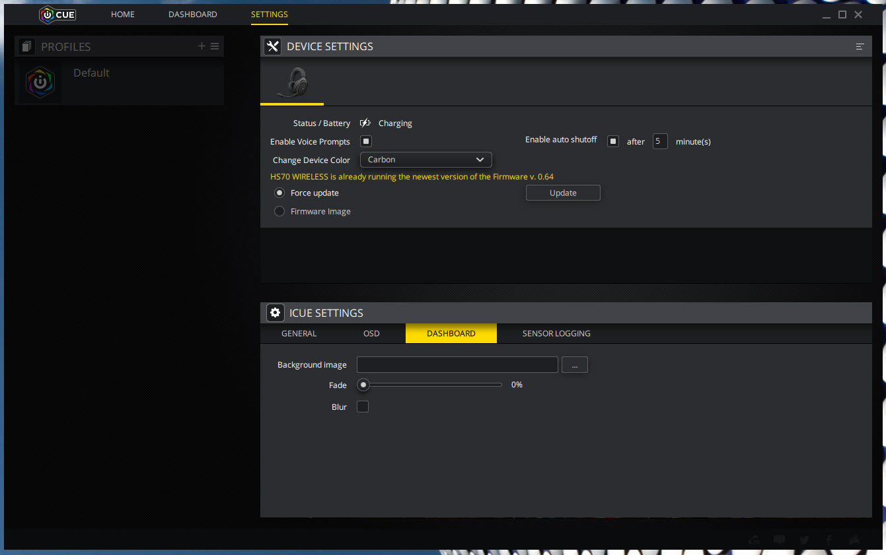Image resolution: width=886 pixels, height=555 pixels.
Task: Click the Charging status text
Action: (395, 123)
